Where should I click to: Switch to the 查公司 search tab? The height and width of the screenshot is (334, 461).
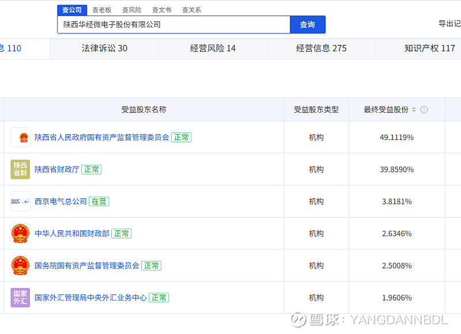click(72, 10)
